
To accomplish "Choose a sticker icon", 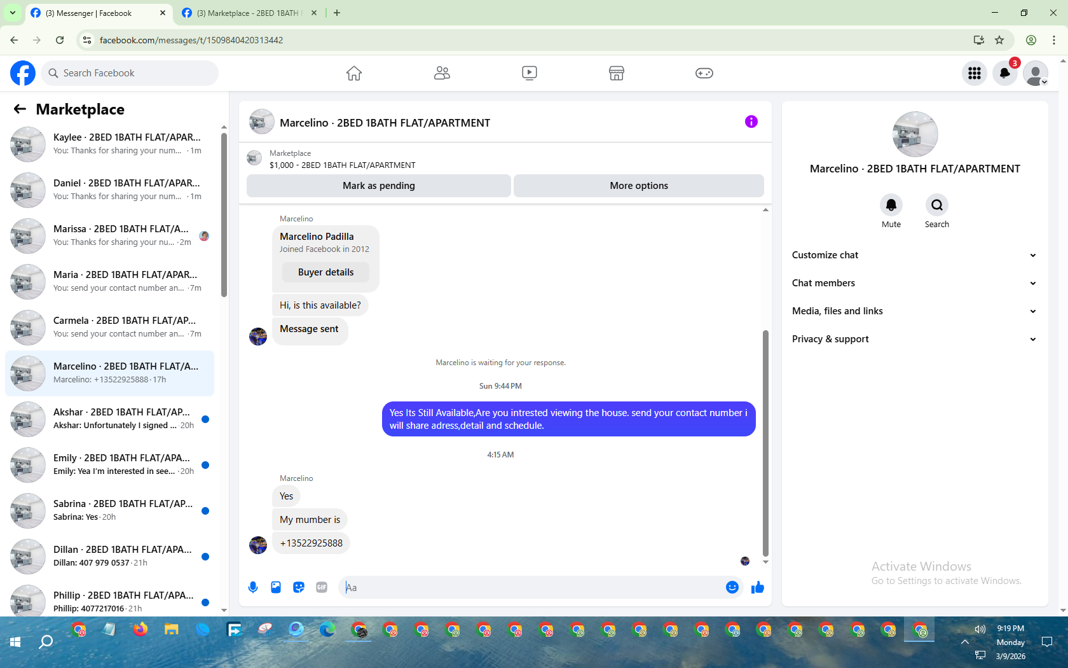I will coord(299,587).
